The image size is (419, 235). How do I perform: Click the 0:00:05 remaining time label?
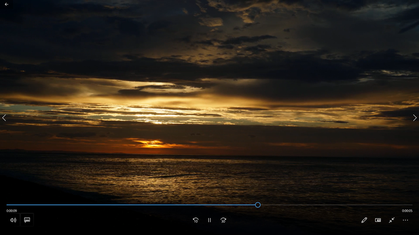coord(407,211)
